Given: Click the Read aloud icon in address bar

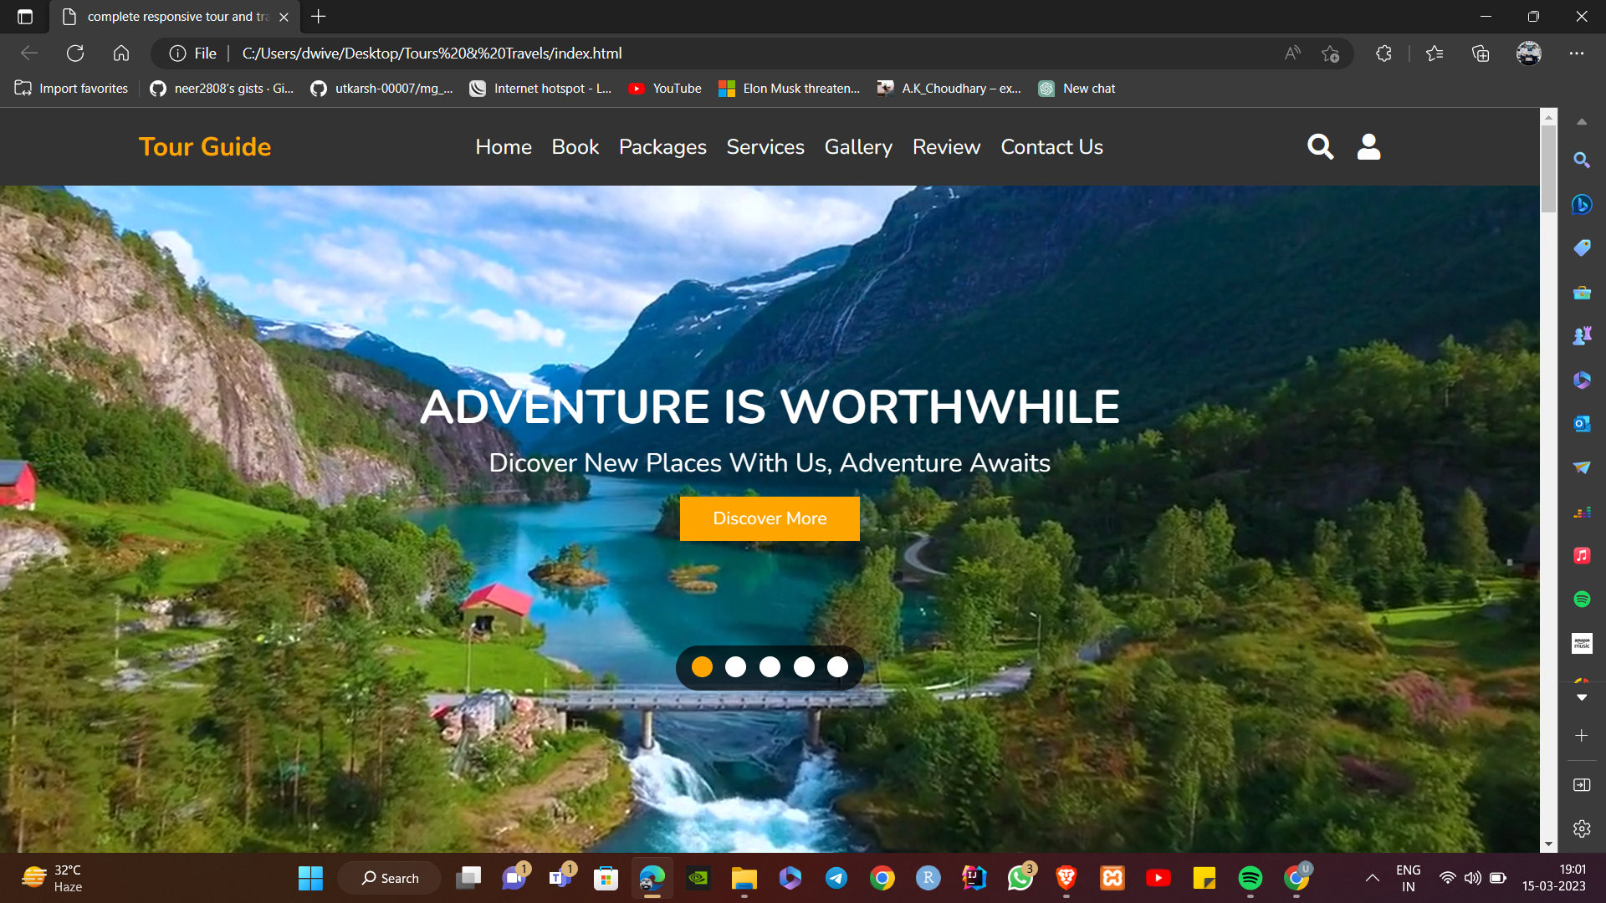Looking at the screenshot, I should point(1292,54).
